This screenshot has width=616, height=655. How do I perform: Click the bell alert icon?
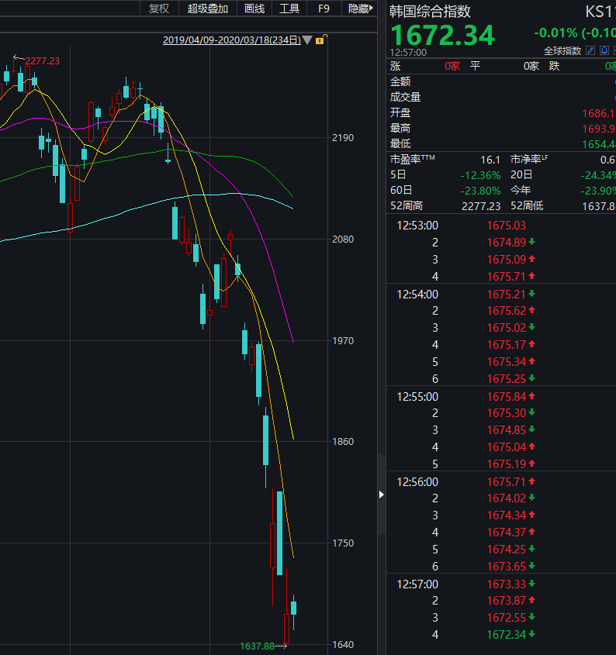[603, 50]
